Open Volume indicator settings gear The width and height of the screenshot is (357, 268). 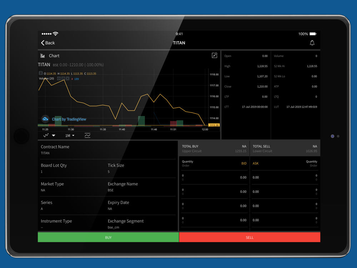pos(63,79)
